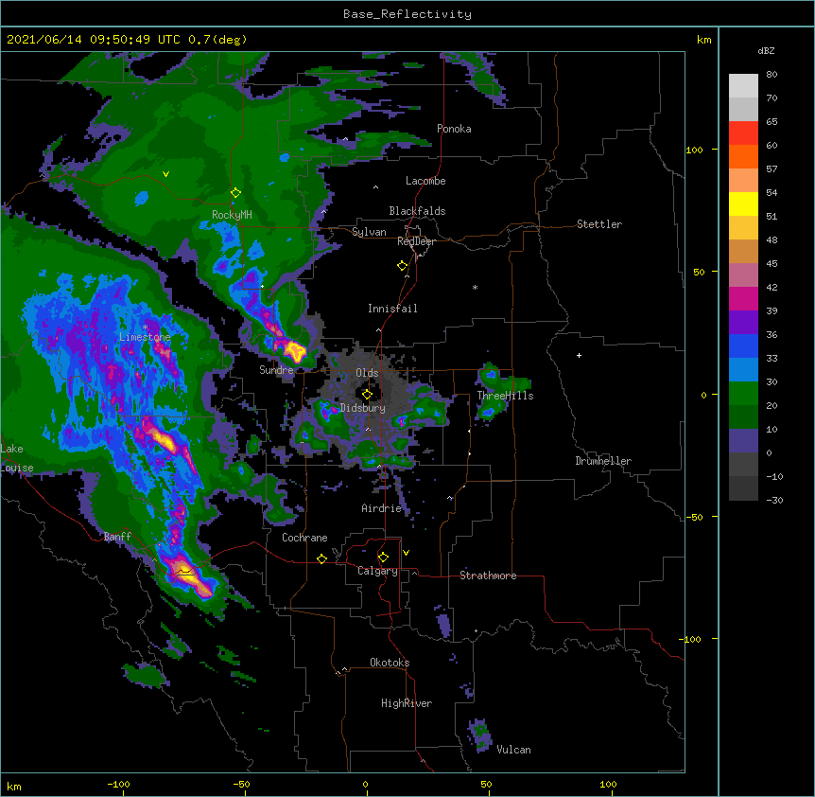Pick the red 60-65 dBZ legend swatch
Image resolution: width=815 pixels, height=797 pixels.
coord(743,133)
